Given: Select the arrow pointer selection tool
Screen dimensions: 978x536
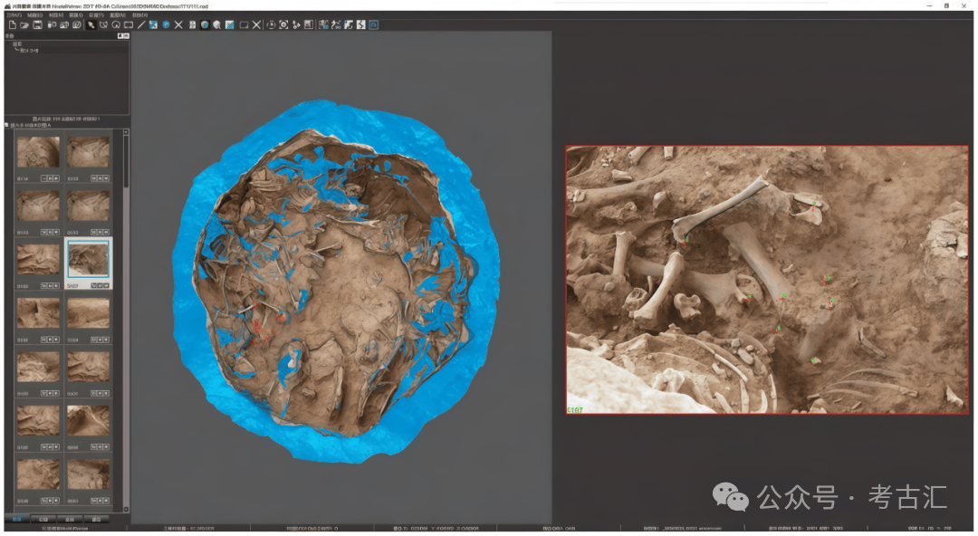Looking at the screenshot, I should (x=91, y=24).
